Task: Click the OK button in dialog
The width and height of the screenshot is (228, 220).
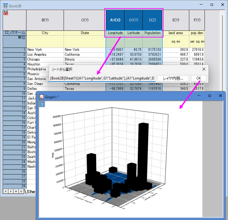Action: click(199, 78)
